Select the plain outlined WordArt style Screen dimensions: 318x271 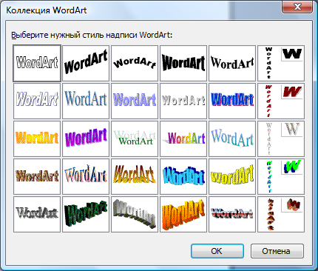click(x=37, y=63)
